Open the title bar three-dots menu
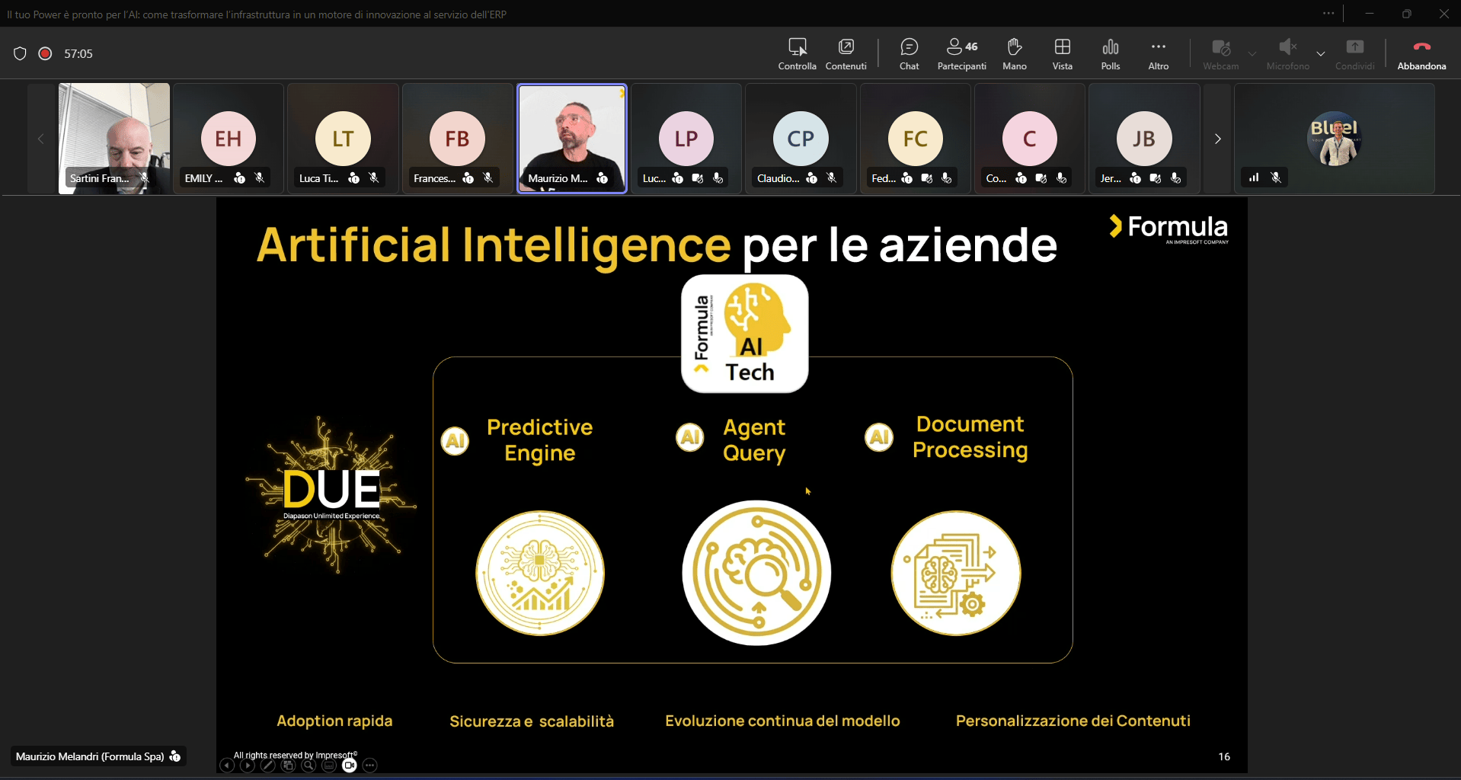Viewport: 1461px width, 780px height. click(1328, 14)
